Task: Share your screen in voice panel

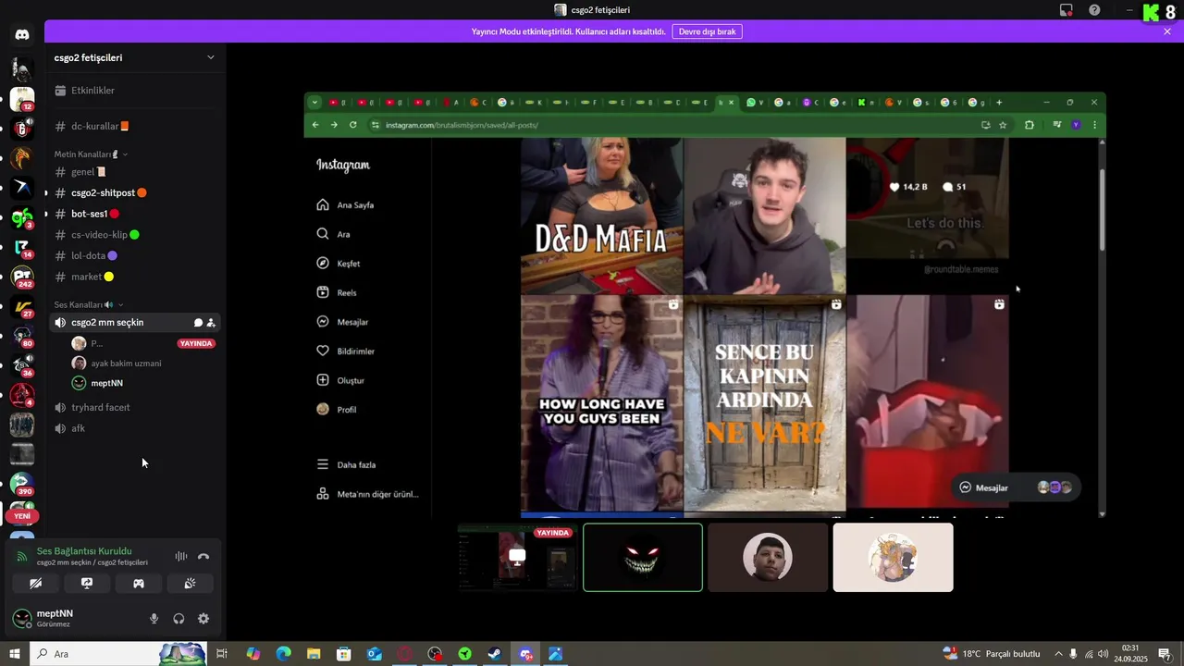Action: point(87,584)
